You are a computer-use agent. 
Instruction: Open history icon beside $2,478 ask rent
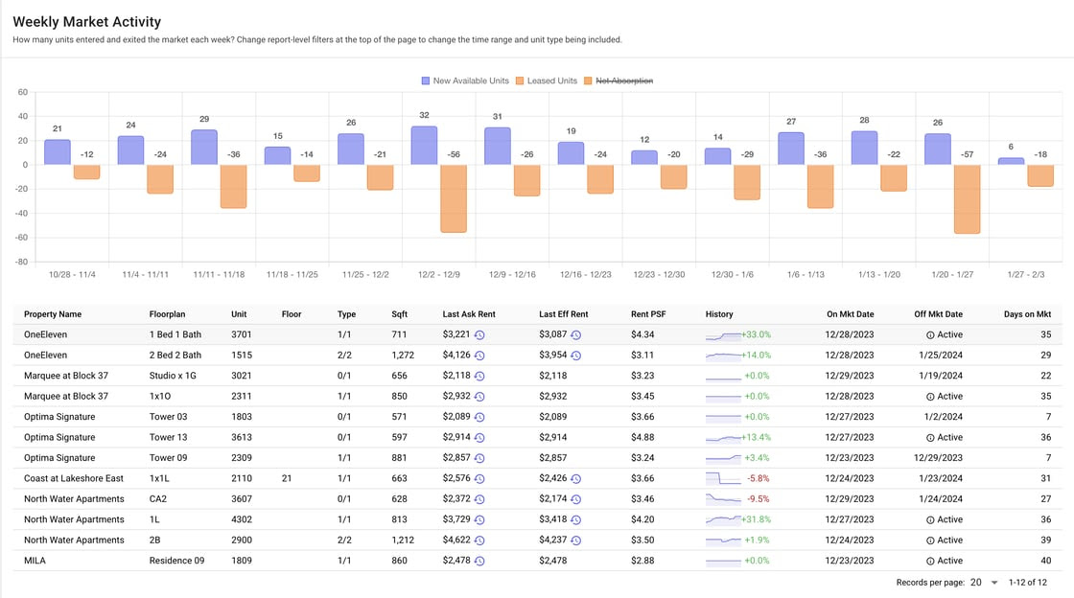(x=479, y=561)
